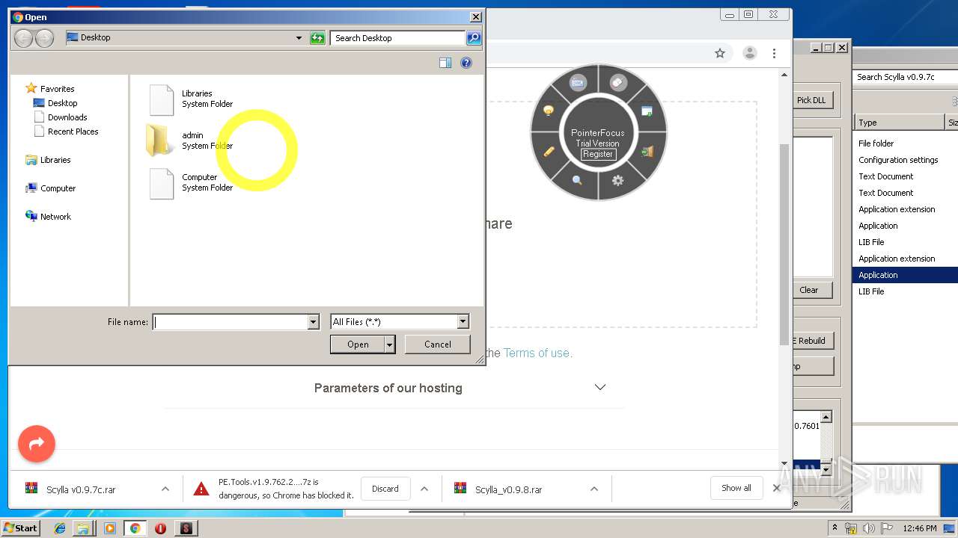Click the PointerFocus exit door icon
This screenshot has height=538, width=958.
pos(647,152)
